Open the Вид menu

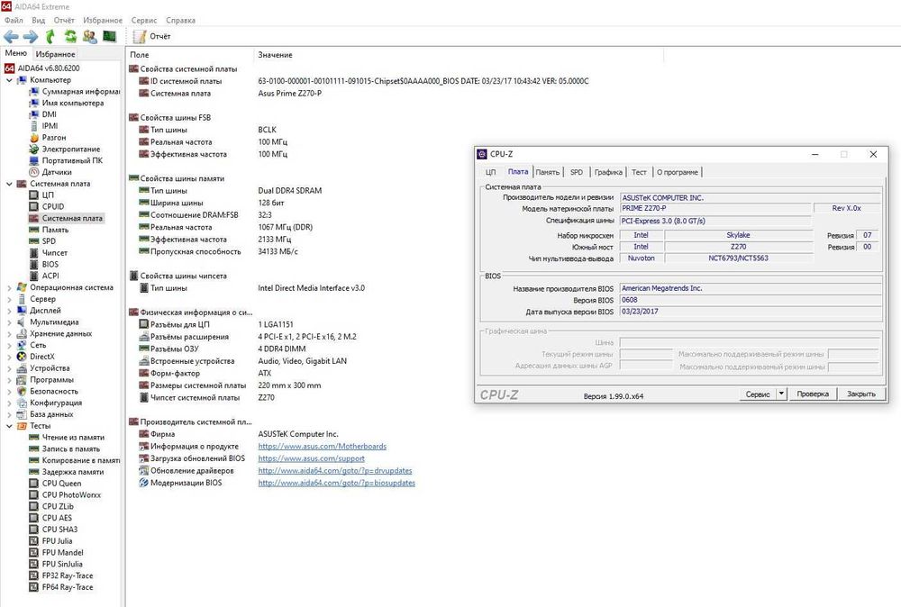(x=39, y=20)
